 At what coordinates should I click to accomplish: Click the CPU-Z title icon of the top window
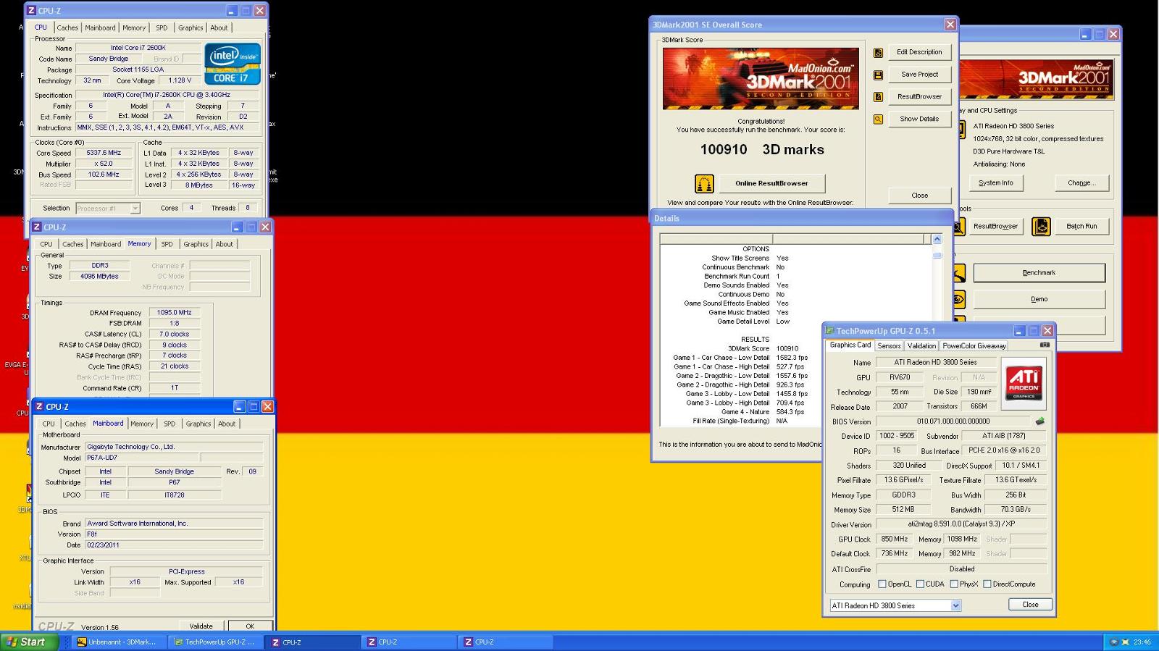click(31, 11)
